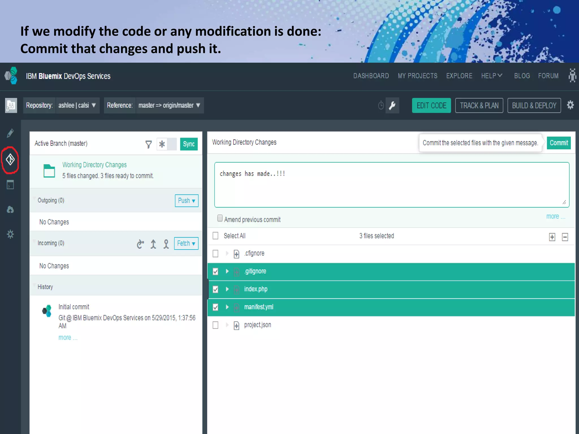This screenshot has height=434, width=579.
Task: Open the shell console icon in sidebar
Action: 10,185
